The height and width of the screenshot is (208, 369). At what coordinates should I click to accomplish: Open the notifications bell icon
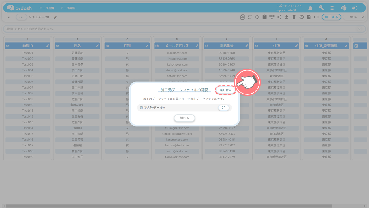tap(310, 8)
